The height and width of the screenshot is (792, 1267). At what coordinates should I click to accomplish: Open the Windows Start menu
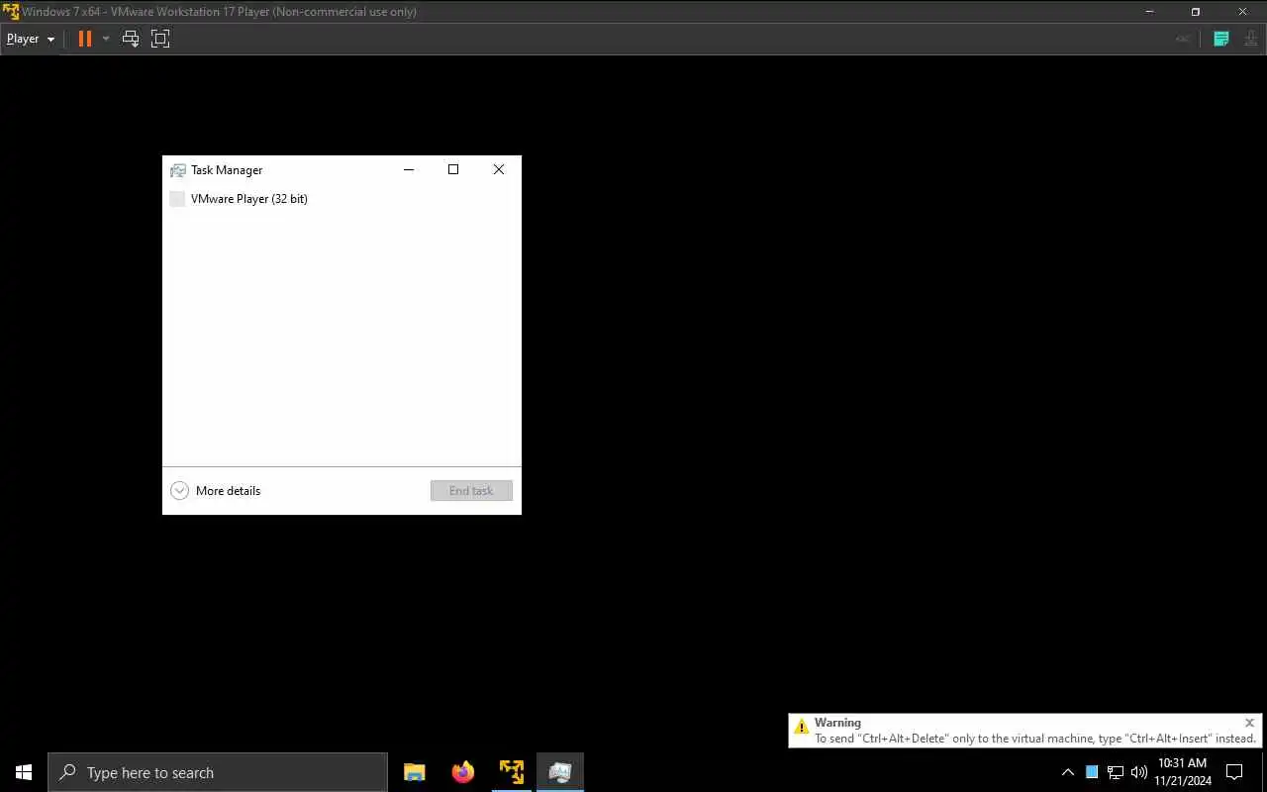click(24, 772)
